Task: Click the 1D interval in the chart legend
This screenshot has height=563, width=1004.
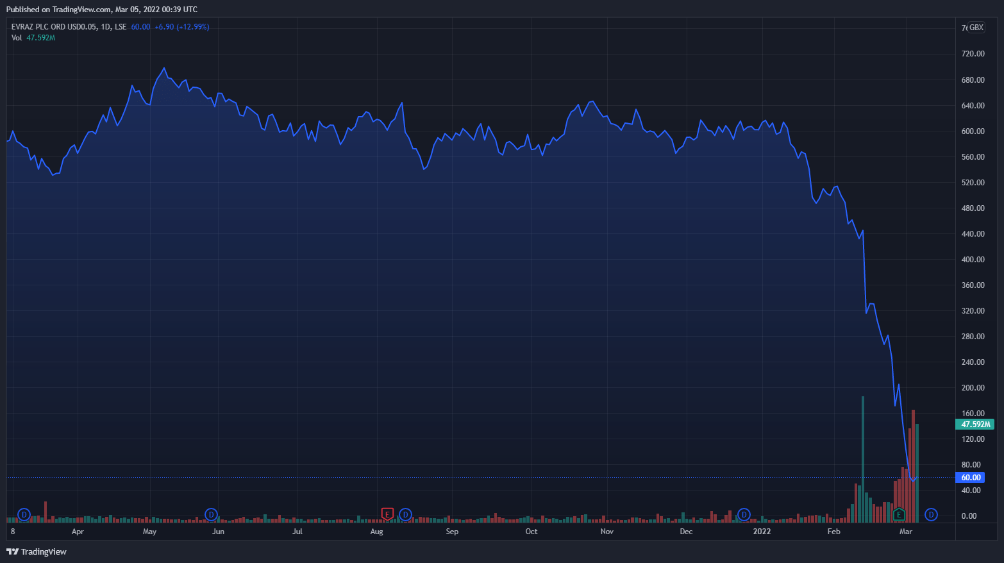Action: pyautogui.click(x=106, y=27)
